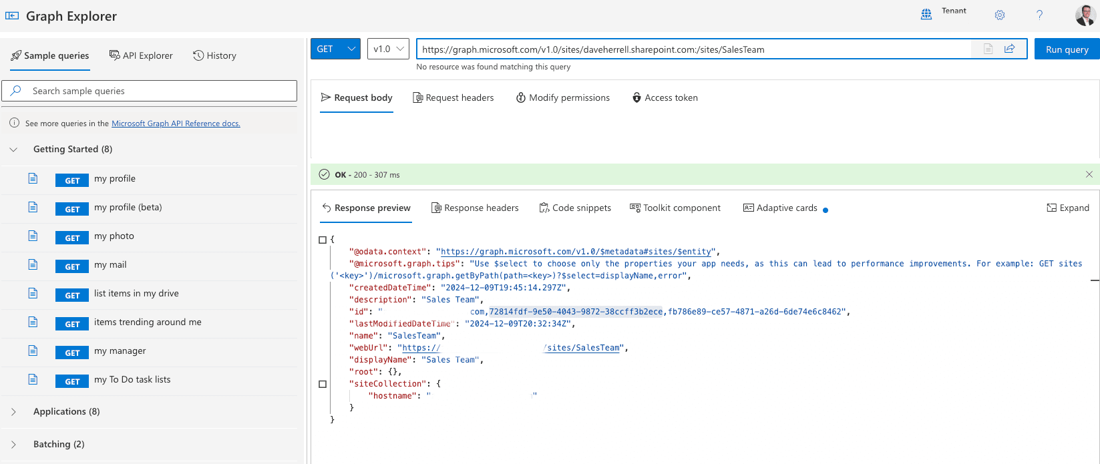Click the document icon beside my mail
1100x464 pixels.
(x=33, y=264)
